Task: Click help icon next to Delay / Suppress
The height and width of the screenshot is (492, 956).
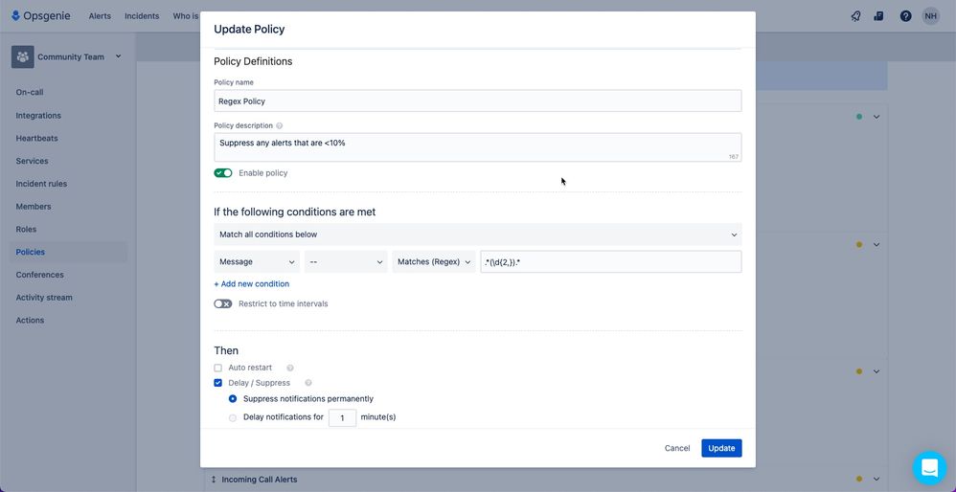Action: tap(307, 383)
